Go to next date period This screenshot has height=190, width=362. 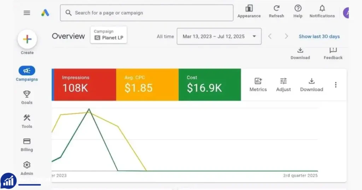pyautogui.click(x=286, y=36)
